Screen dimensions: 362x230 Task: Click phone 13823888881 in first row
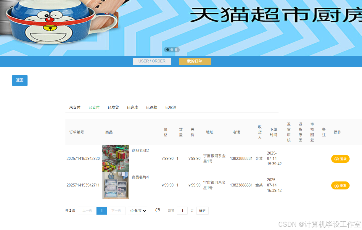click(241, 159)
